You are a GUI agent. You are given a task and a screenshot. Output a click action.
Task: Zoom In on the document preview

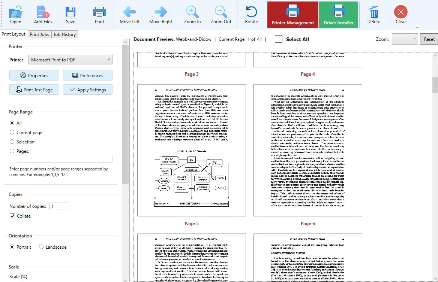pyautogui.click(x=192, y=14)
